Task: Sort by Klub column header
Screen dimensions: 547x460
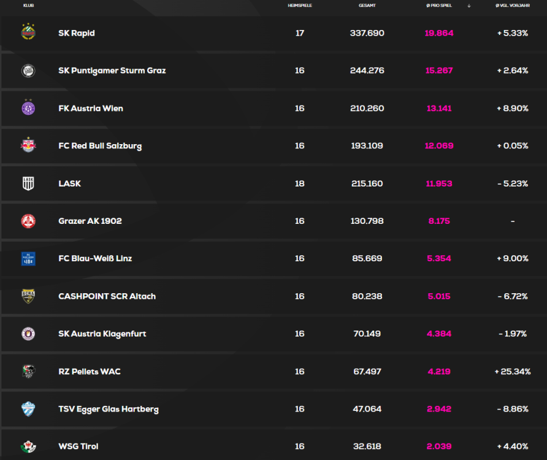Action: (28, 6)
